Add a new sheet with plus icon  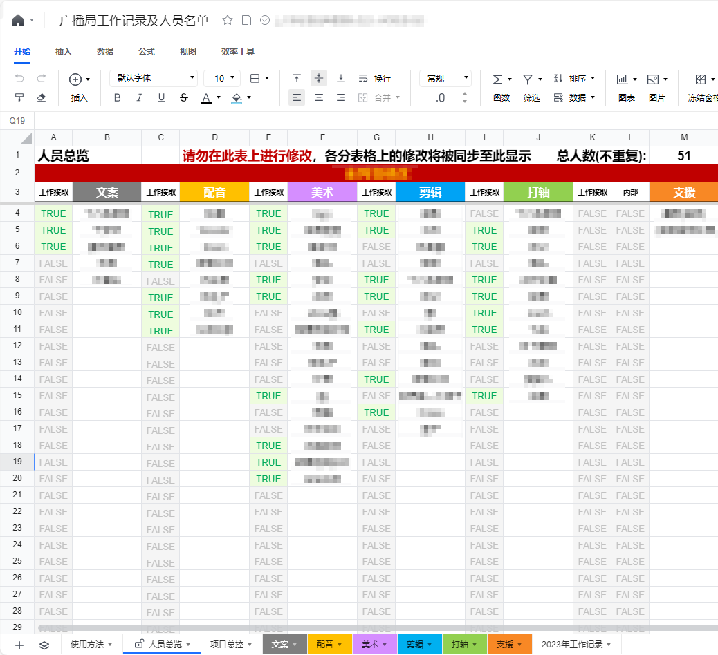[19, 645]
